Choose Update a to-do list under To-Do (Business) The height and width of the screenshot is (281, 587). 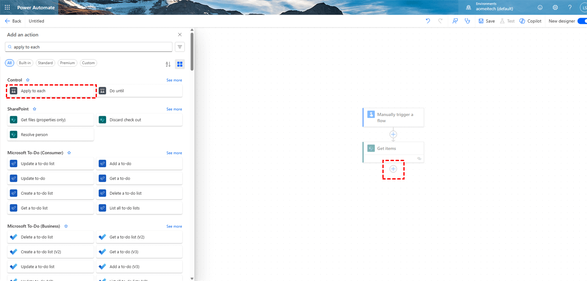(x=51, y=267)
